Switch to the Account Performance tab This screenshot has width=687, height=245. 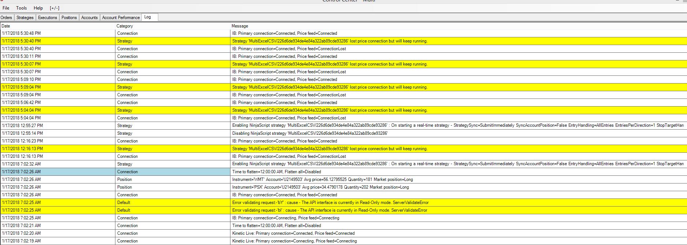(121, 18)
